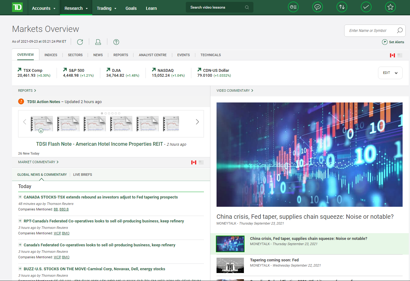Open the help question mark icon

[x=116, y=42]
